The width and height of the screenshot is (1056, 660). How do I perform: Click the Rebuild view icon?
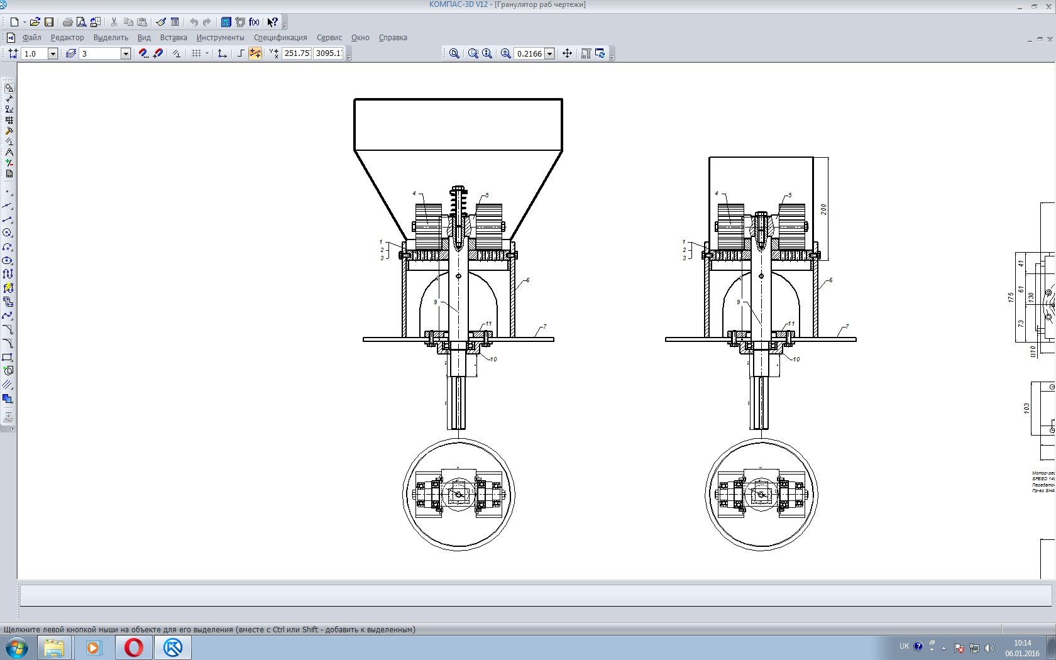click(x=600, y=53)
